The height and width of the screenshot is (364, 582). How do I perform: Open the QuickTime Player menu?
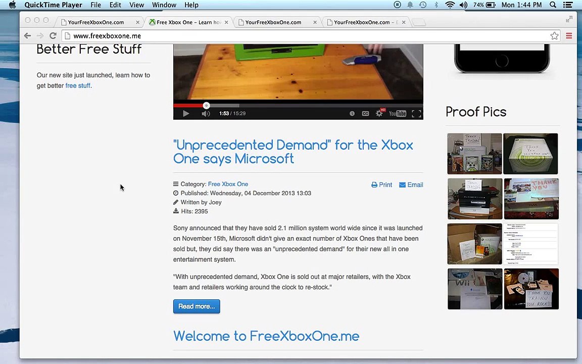54,5
